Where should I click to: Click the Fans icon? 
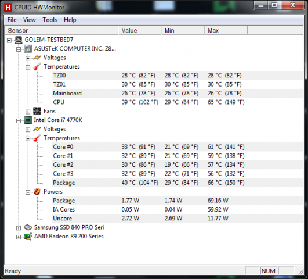tap(37, 111)
